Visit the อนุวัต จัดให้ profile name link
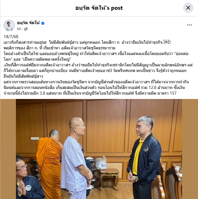This screenshot has width=198, height=199. click(29, 23)
